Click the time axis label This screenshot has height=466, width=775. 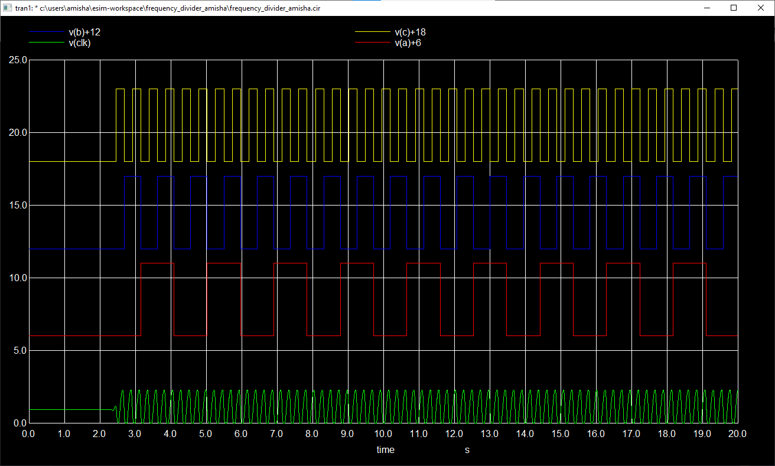[x=385, y=449]
